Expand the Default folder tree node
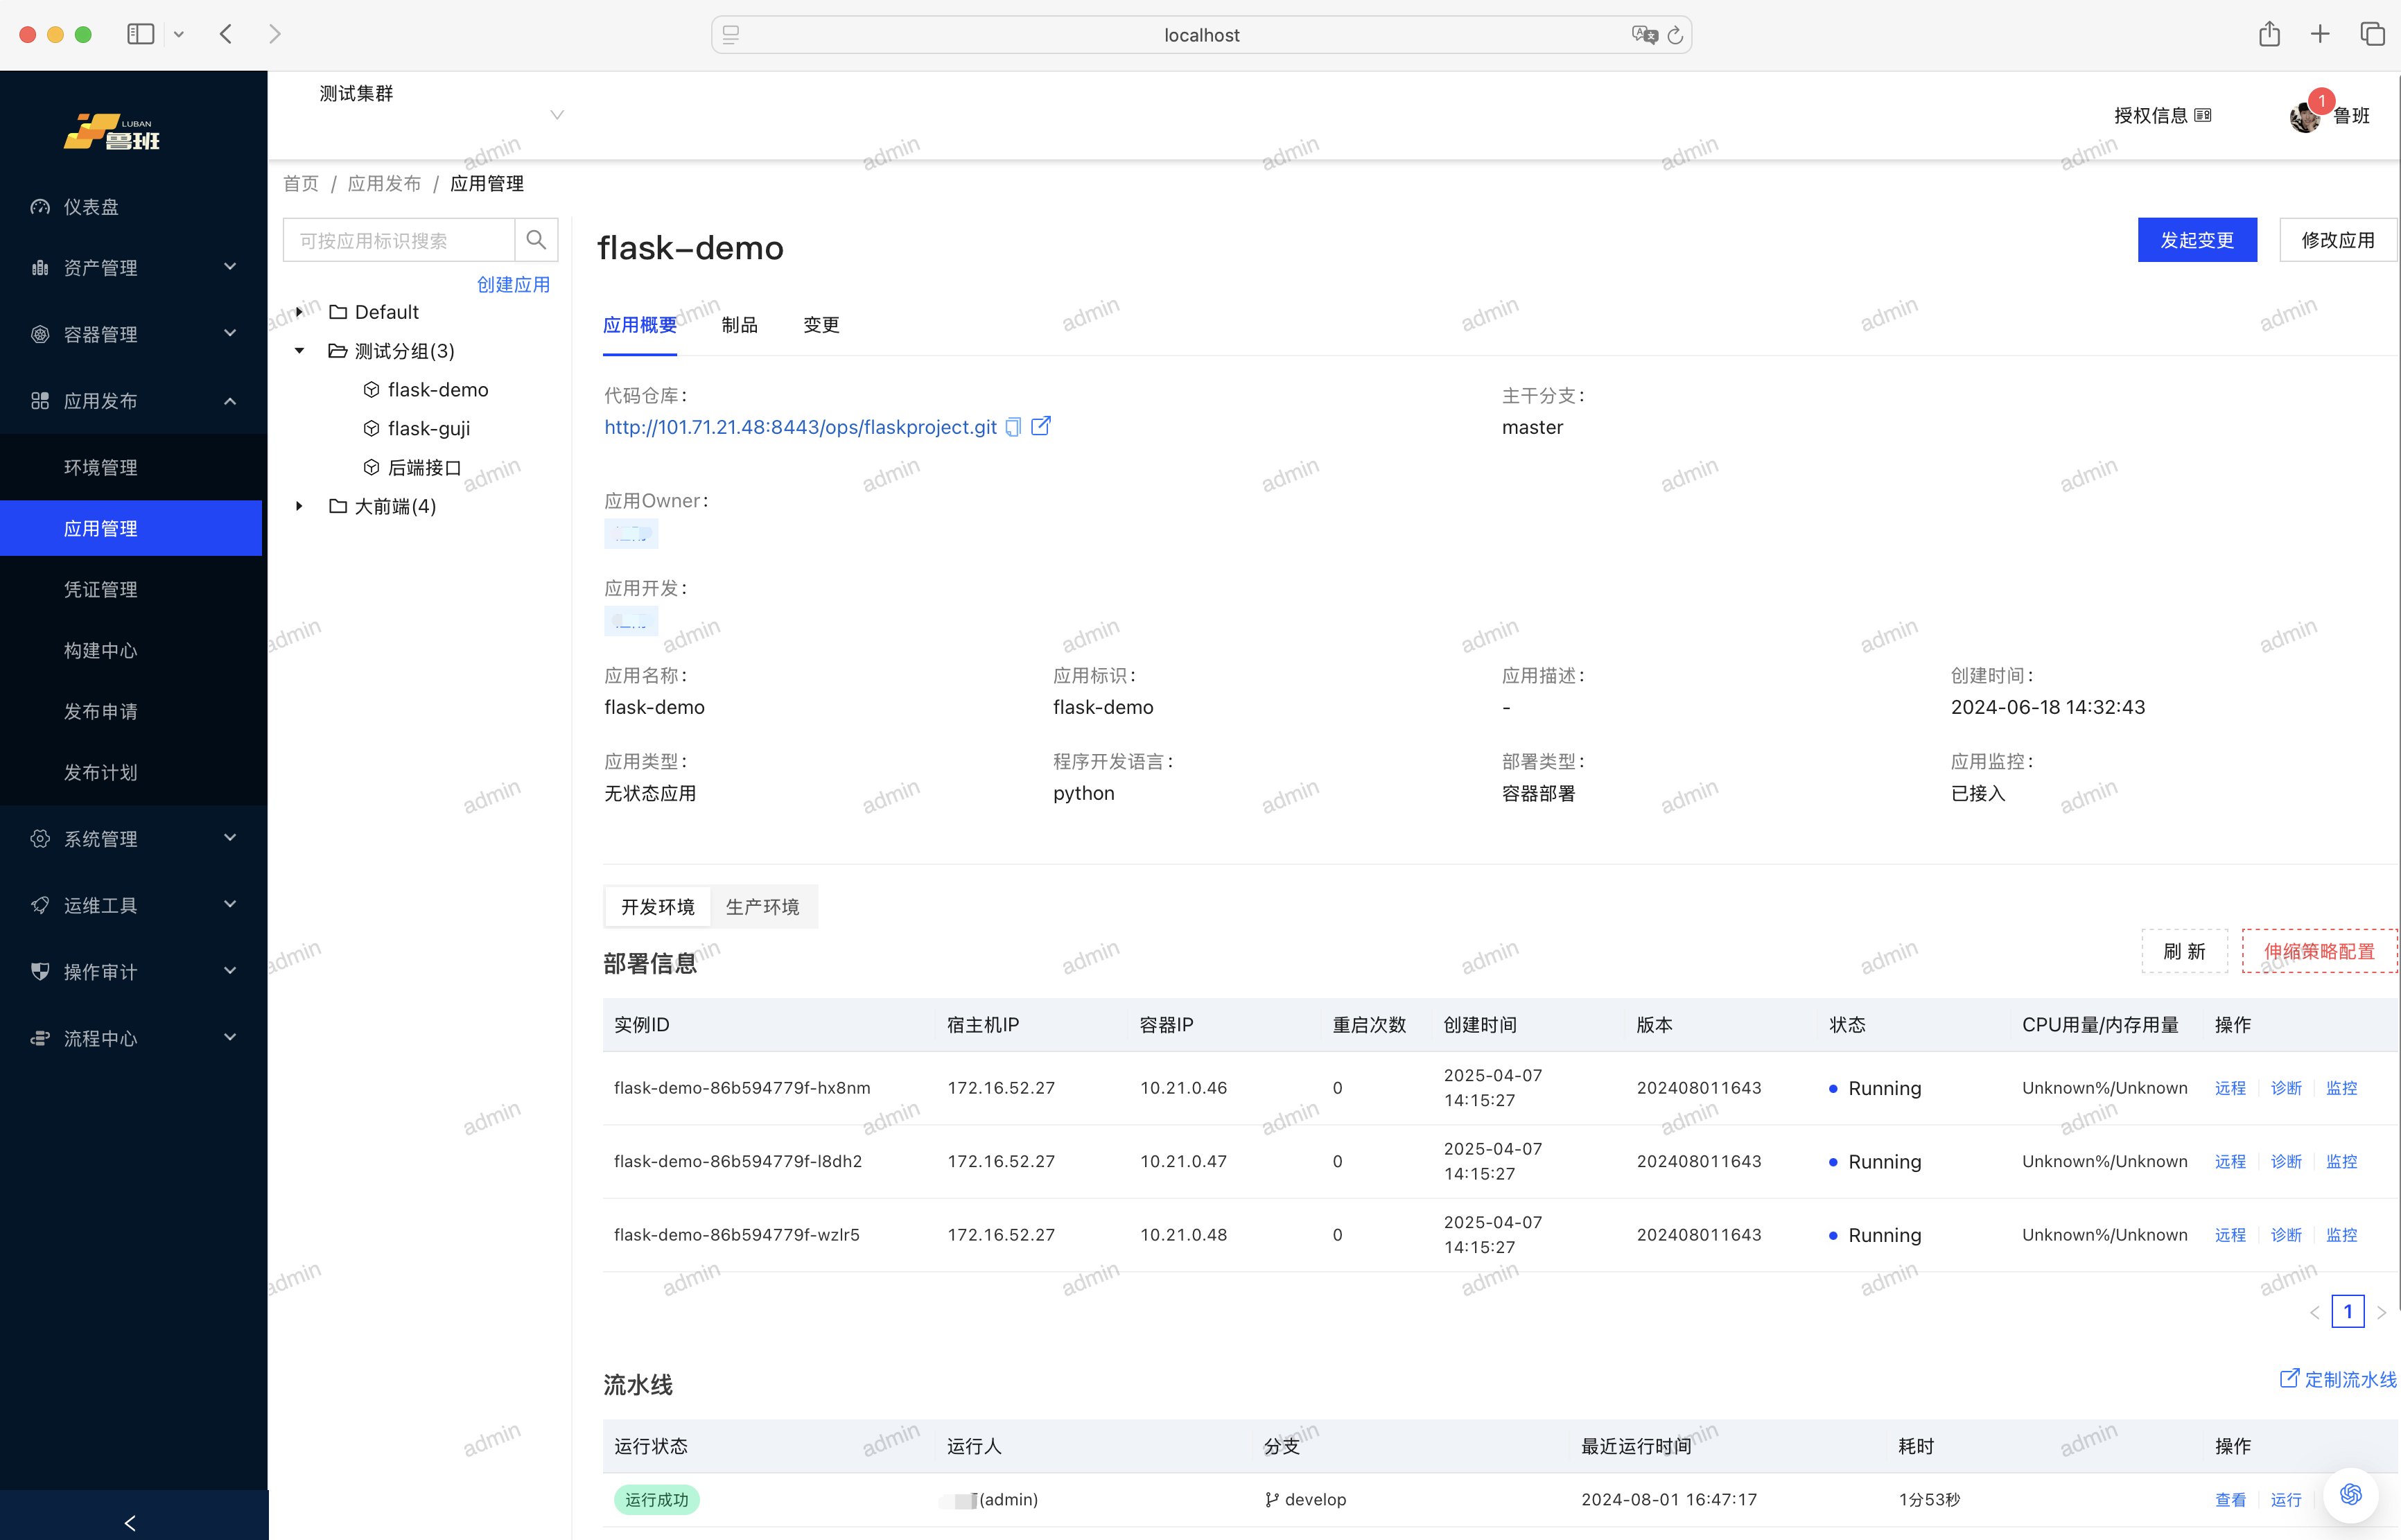Viewport: 2401px width, 1540px height. pos(299,312)
